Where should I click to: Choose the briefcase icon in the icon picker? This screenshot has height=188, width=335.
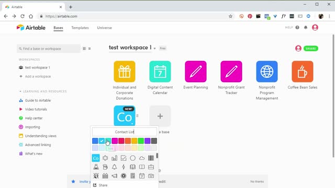(151, 167)
